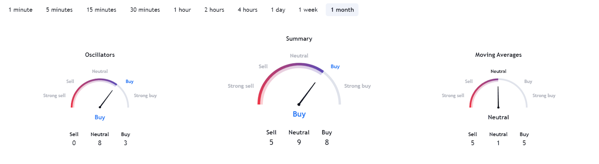Choose the 15 minutes interval tab

pos(101,10)
